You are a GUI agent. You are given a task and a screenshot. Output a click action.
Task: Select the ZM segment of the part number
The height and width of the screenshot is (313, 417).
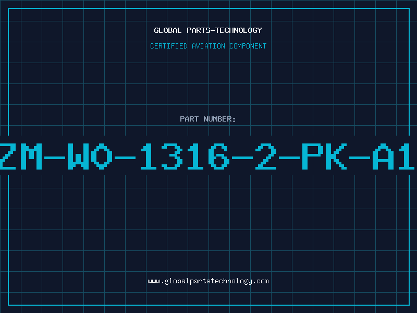click(x=21, y=156)
